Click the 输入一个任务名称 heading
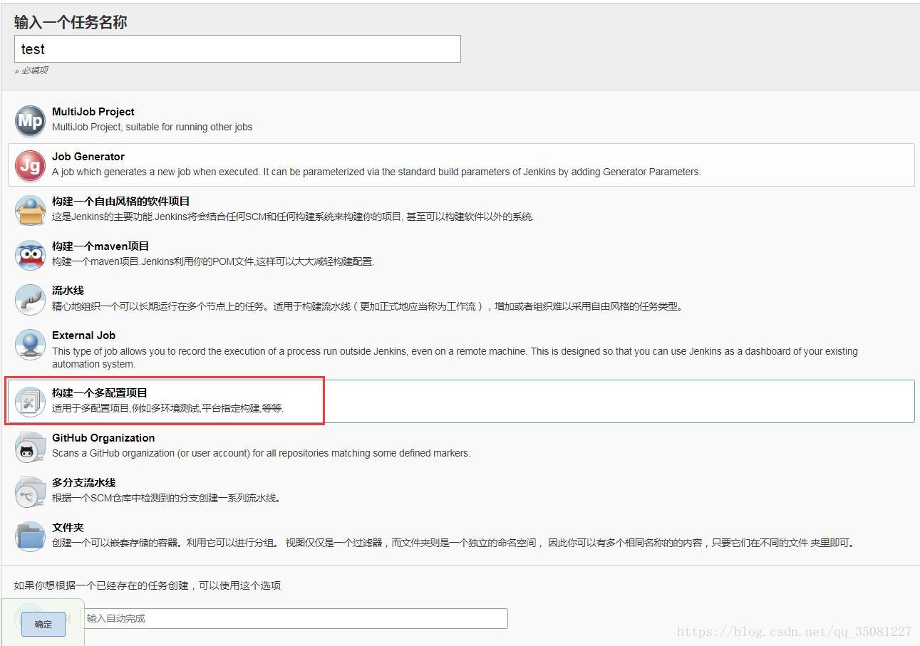Screen dimensions: 920x646 [71, 22]
